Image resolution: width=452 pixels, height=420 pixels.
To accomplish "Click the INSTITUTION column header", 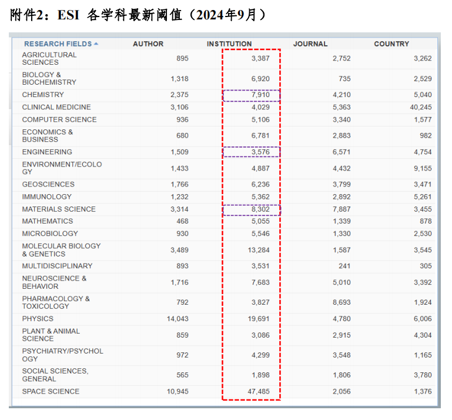I will click(x=229, y=44).
